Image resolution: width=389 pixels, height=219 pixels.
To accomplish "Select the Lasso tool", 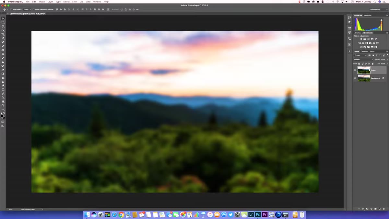I will 3,26.
